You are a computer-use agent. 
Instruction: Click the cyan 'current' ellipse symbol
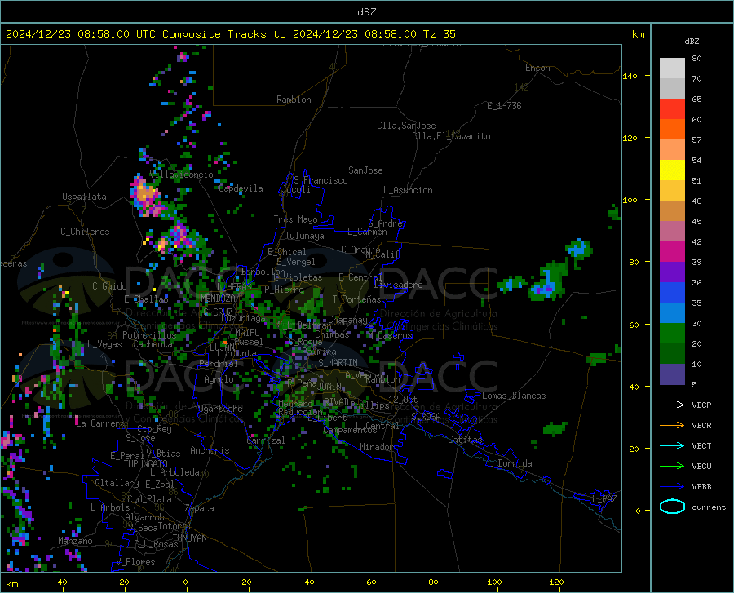672,507
